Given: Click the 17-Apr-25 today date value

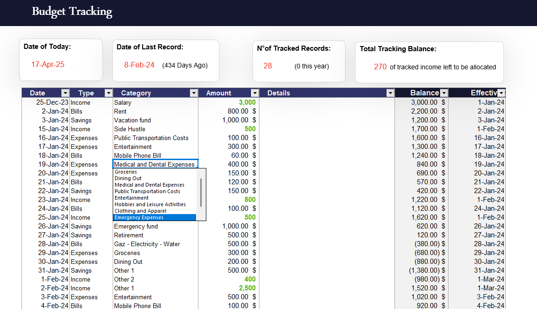Looking at the screenshot, I should click(x=48, y=65).
